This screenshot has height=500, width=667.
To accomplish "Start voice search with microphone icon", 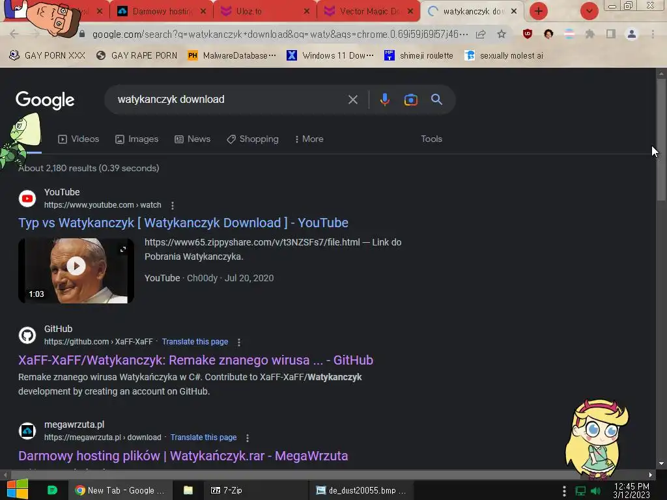I will click(384, 100).
